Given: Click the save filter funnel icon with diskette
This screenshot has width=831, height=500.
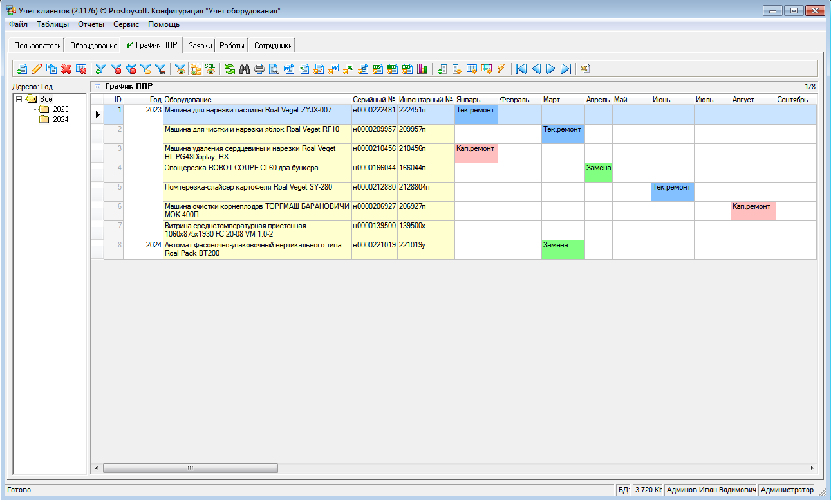Looking at the screenshot, I should point(160,69).
